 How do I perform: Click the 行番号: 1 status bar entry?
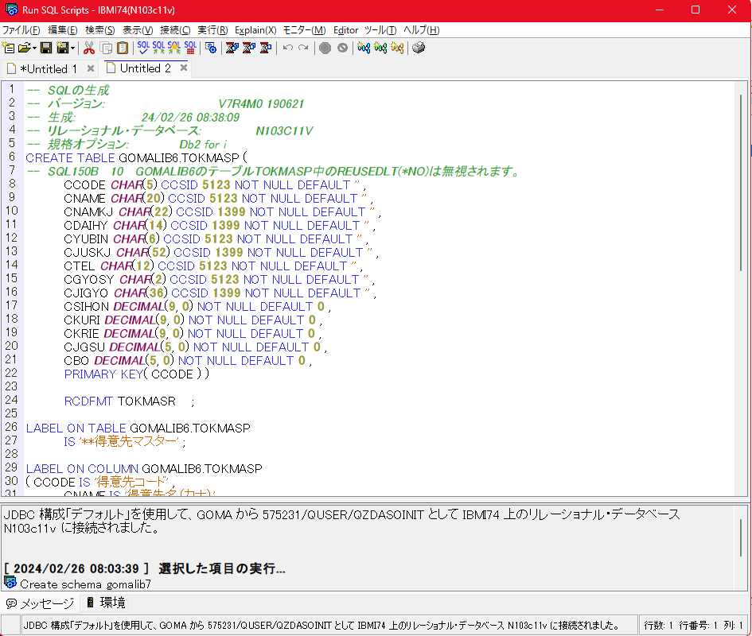699,626
